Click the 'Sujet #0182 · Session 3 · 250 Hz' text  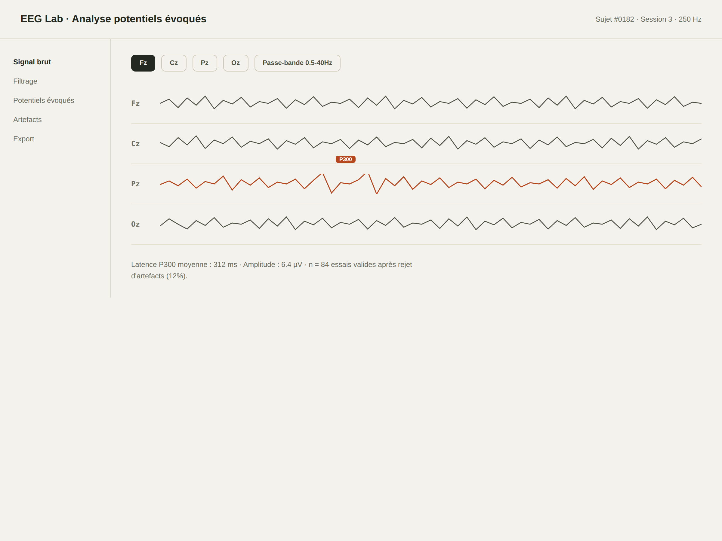point(648,19)
